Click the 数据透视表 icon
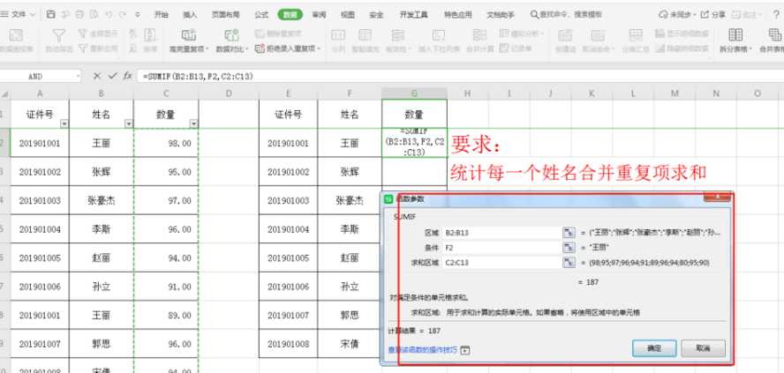 [x=17, y=36]
